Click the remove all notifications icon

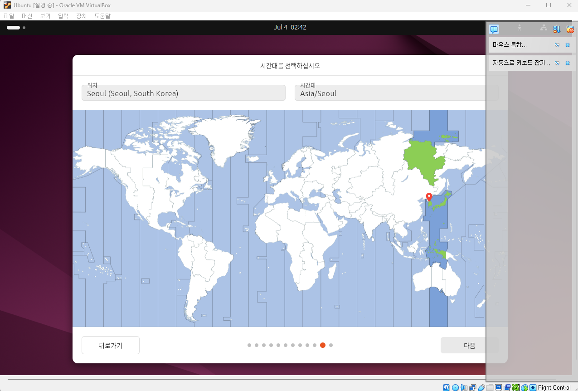(x=570, y=29)
